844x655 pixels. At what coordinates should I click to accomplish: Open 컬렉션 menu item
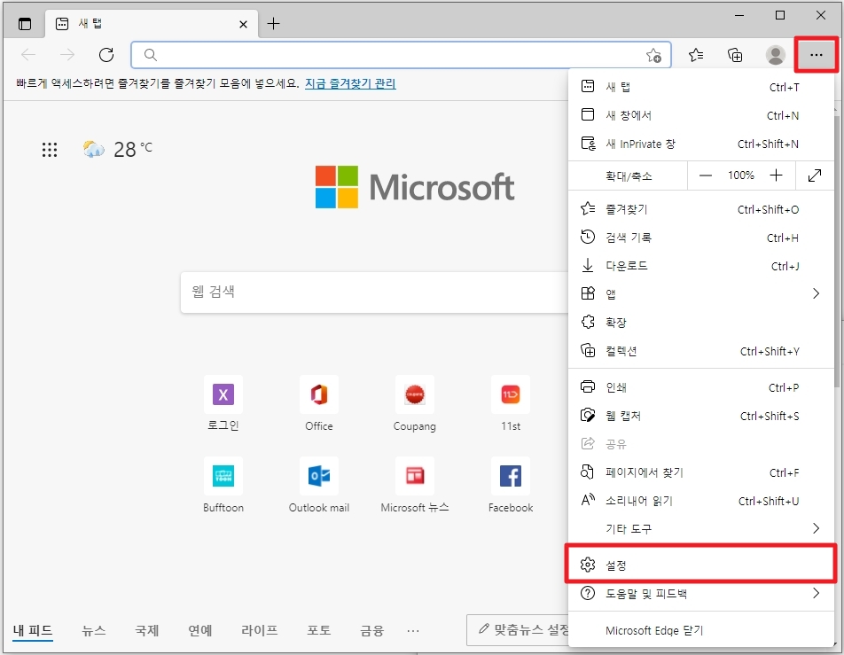tap(700, 351)
